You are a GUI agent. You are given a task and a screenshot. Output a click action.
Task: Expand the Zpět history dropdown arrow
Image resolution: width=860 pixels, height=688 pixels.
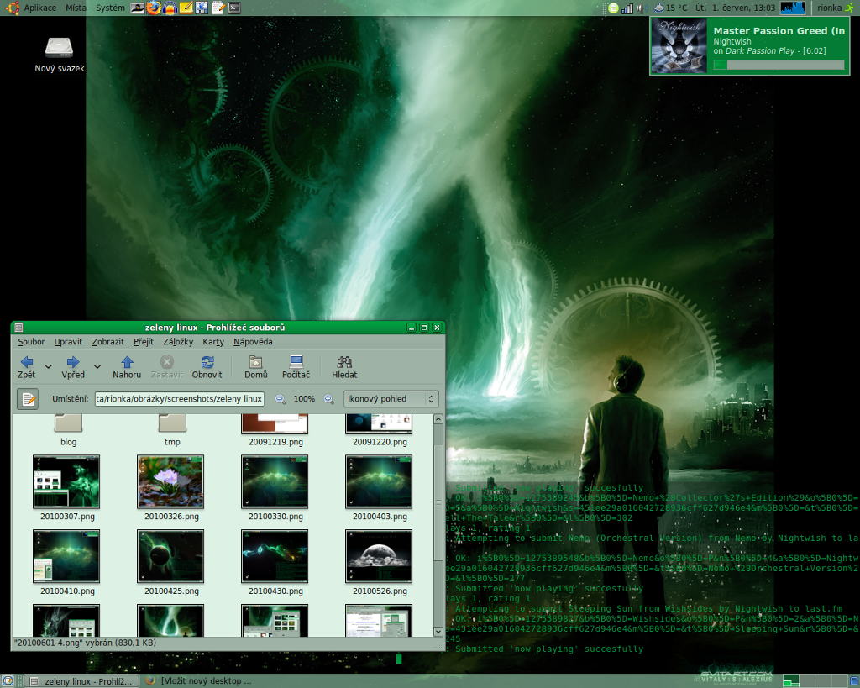click(x=48, y=366)
